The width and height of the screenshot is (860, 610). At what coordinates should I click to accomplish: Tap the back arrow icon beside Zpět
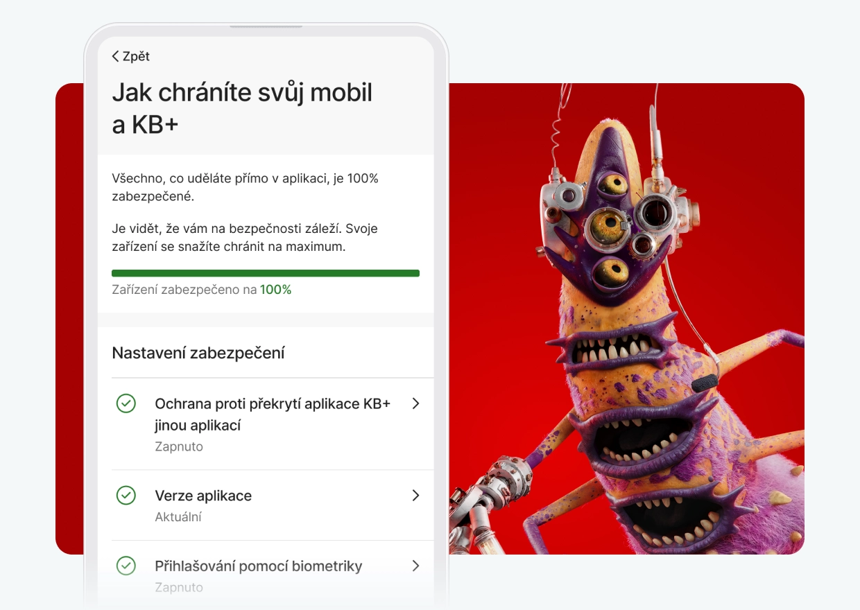point(115,57)
